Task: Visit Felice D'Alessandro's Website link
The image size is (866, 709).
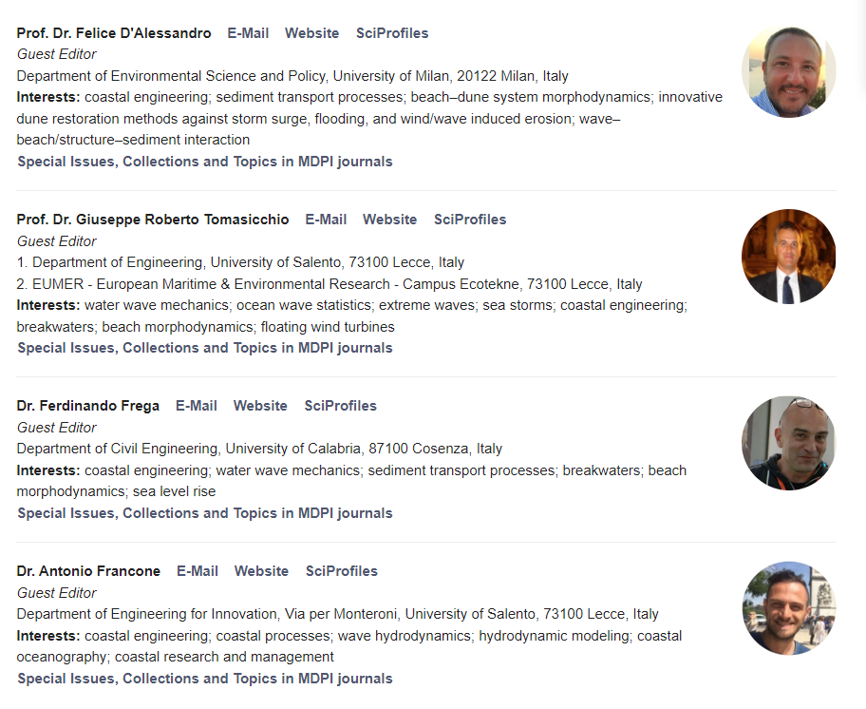Action: pos(312,33)
